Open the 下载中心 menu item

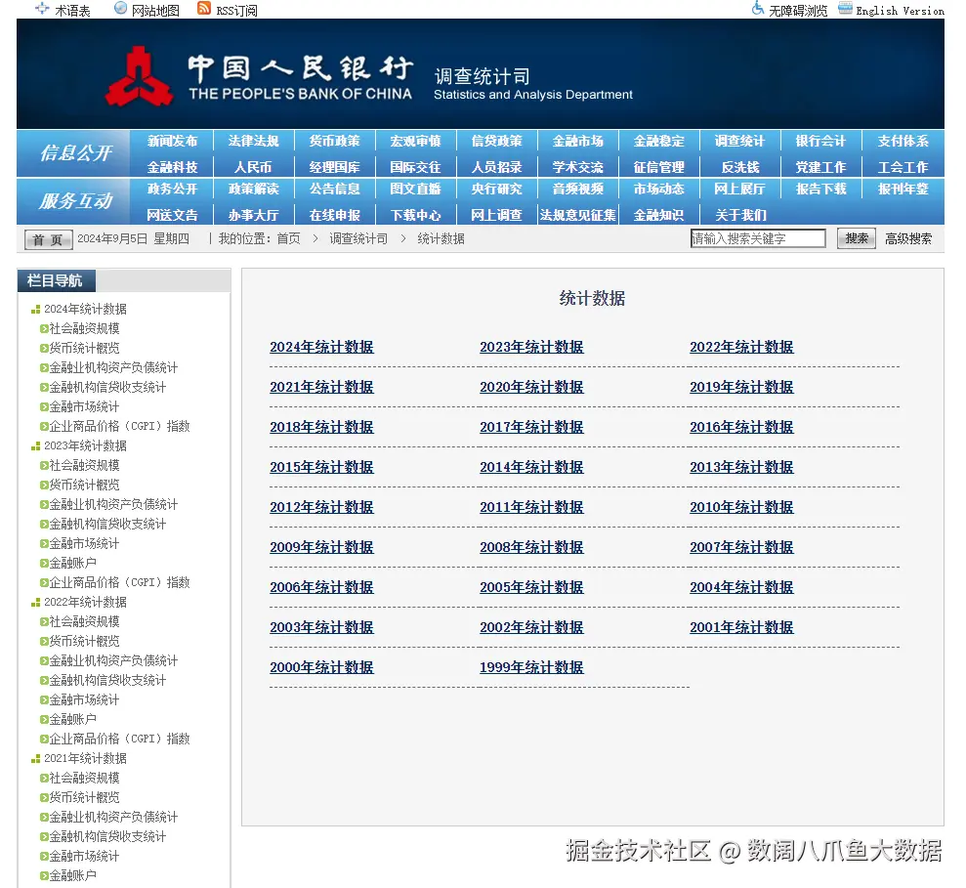(x=416, y=216)
